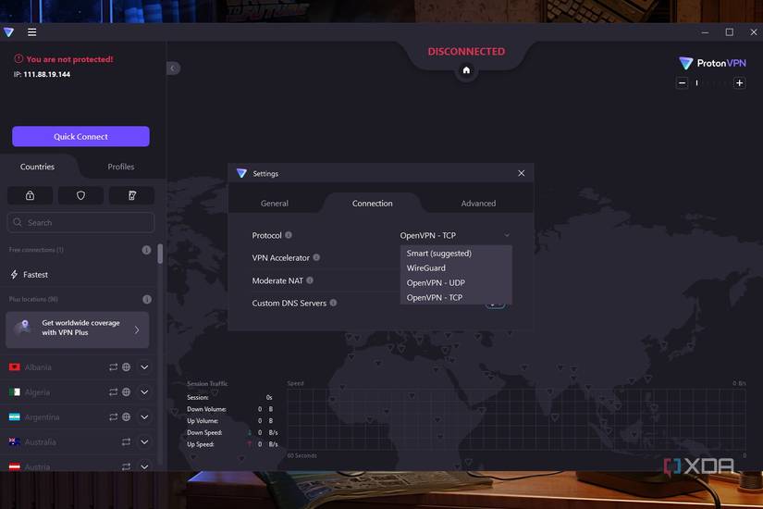763x509 pixels.
Task: Click the home icon under DISCONNECTED
Action: 466,70
